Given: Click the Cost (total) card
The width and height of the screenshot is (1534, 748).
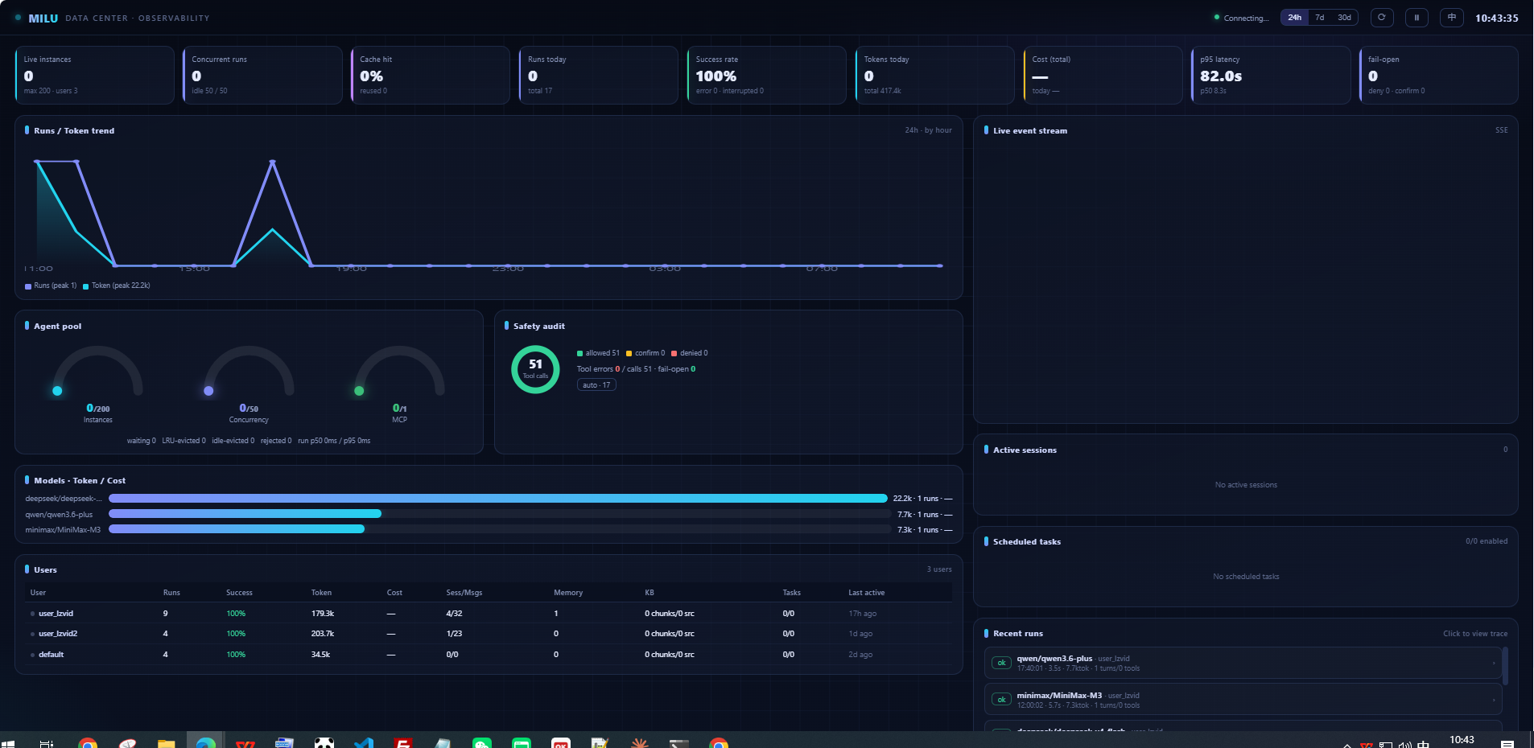Looking at the screenshot, I should tap(1103, 75).
